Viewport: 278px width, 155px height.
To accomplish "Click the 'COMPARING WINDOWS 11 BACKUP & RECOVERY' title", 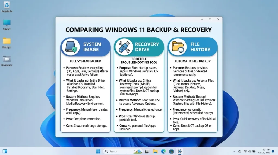I will (139, 30).
